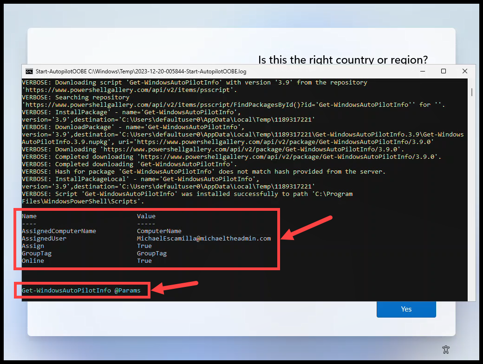Click the console's vertical scrollbar thumb

(472, 91)
